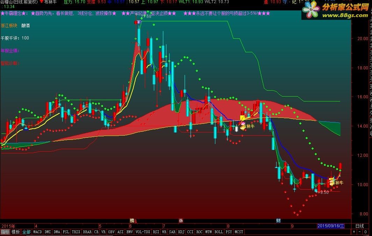This screenshot has width=372, height=236.
Task: Pick the MTM indicator
Action: point(208,232)
